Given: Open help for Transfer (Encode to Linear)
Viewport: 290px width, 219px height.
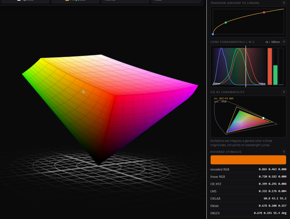Looking at the screenshot, I should [284, 3].
